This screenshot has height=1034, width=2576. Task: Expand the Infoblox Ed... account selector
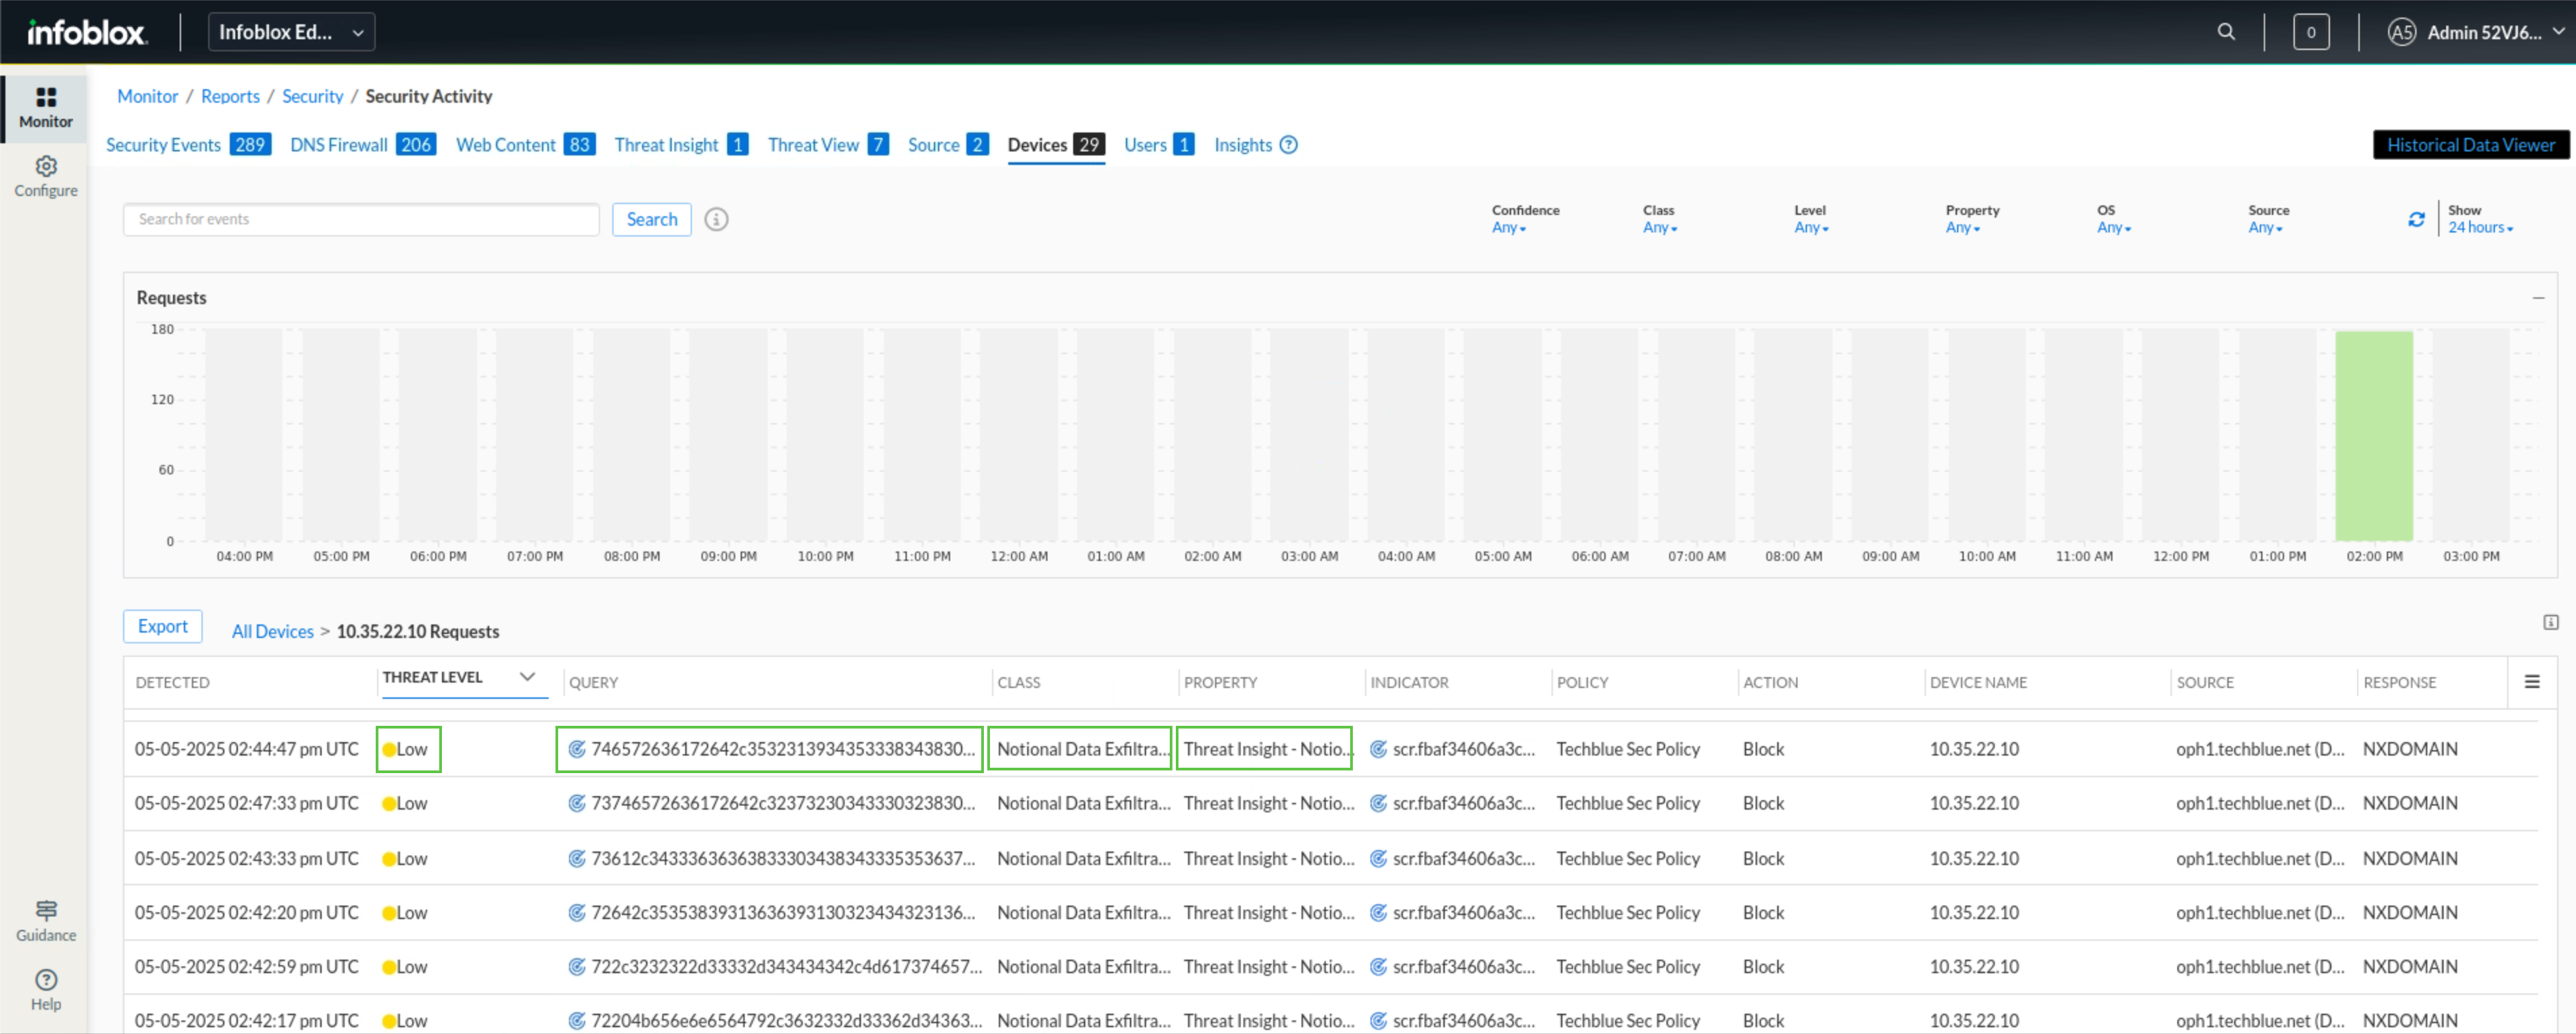tap(291, 32)
